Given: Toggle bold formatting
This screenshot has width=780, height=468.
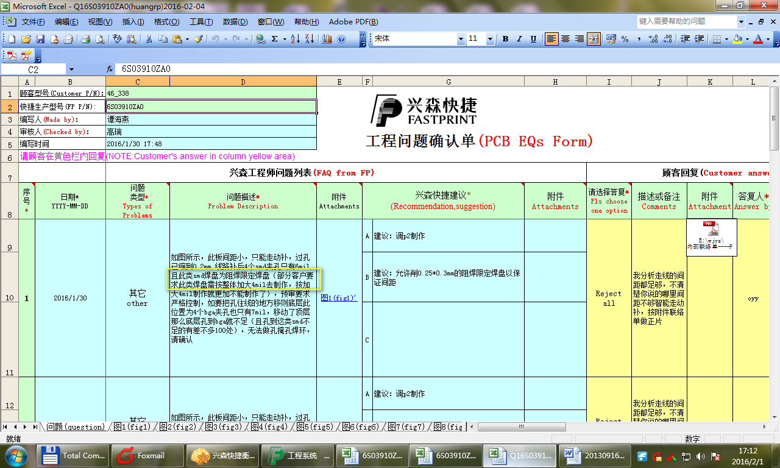Looking at the screenshot, I should pos(505,39).
